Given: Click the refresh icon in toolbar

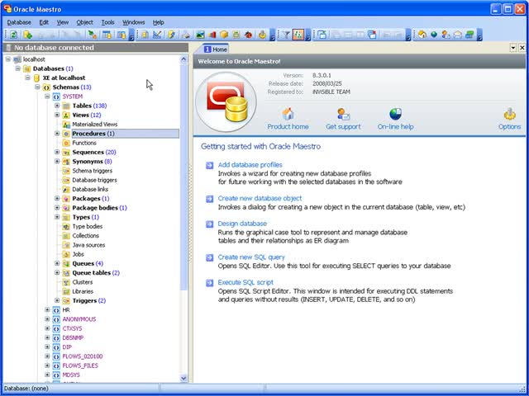Looking at the screenshot, I should (13, 35).
